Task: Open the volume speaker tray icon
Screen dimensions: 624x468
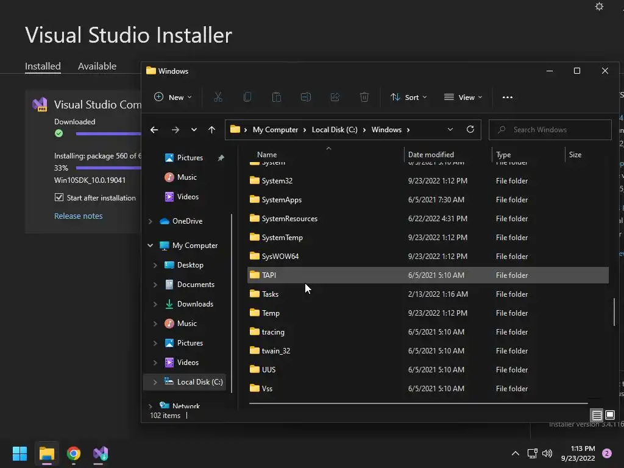Action: [x=548, y=453]
